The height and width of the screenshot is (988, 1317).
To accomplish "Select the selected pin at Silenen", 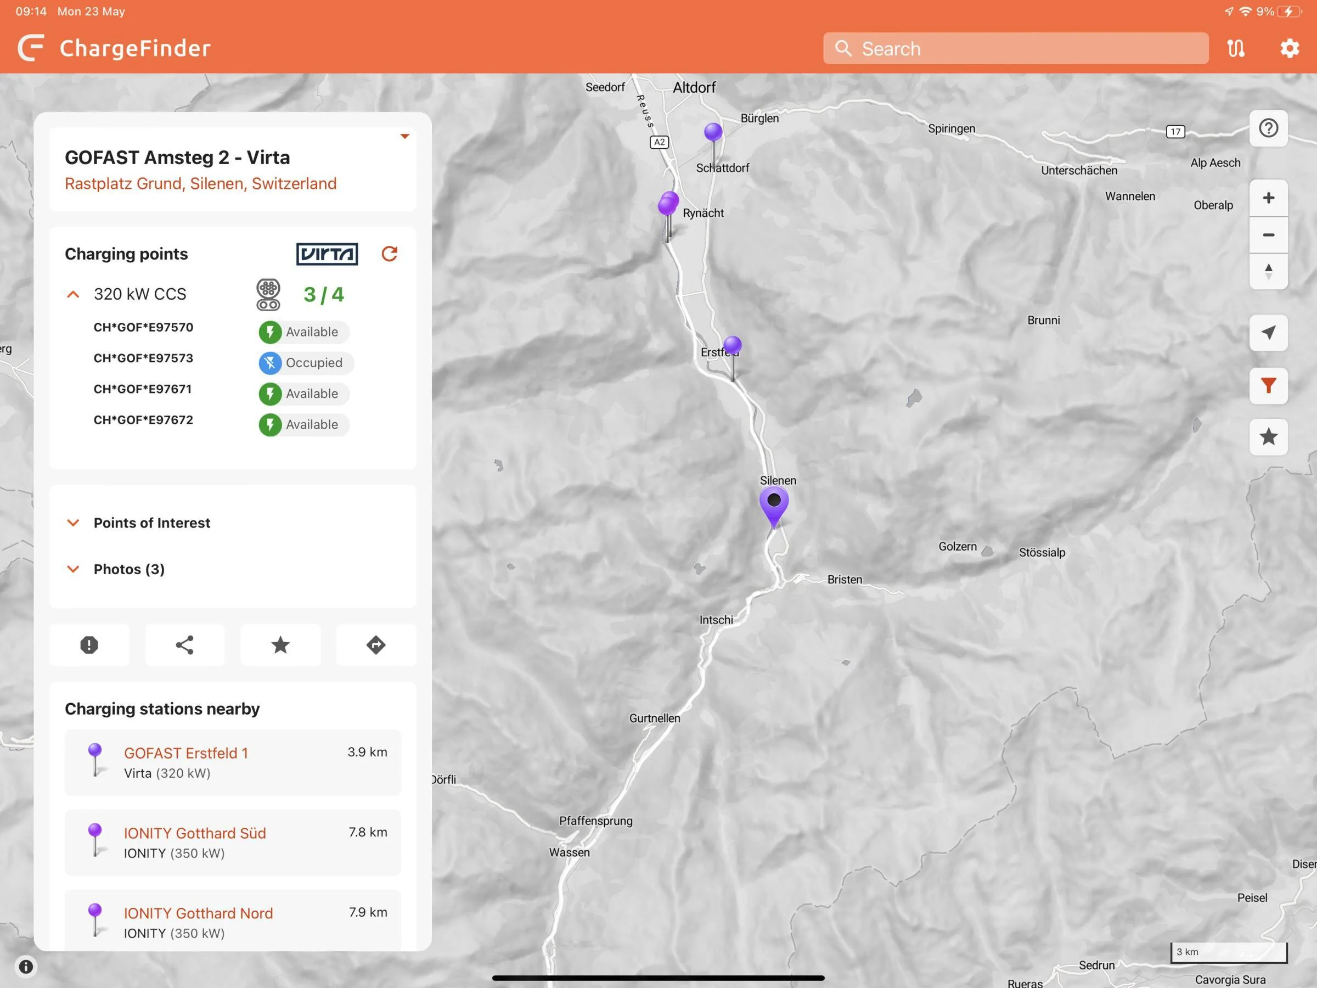I will (x=774, y=506).
